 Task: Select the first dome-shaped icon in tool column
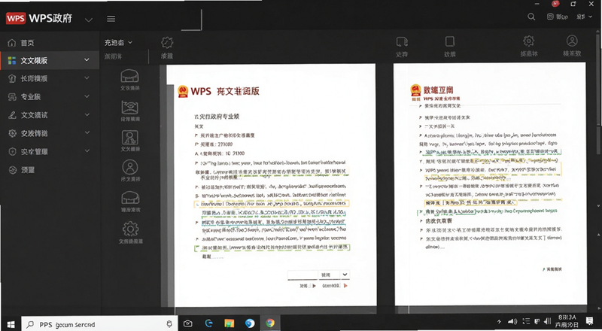pyautogui.click(x=129, y=76)
